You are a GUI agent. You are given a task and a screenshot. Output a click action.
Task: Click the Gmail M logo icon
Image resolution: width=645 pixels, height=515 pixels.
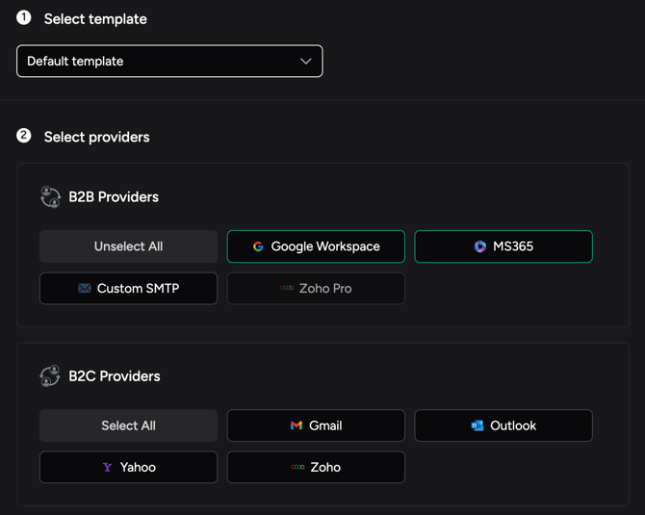point(297,425)
